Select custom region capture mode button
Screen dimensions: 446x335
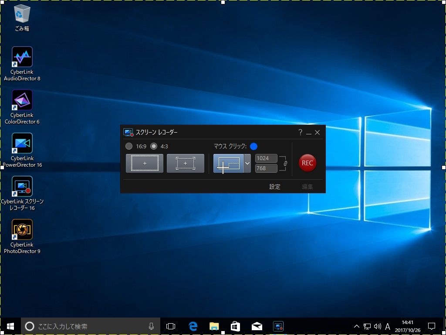[228, 163]
